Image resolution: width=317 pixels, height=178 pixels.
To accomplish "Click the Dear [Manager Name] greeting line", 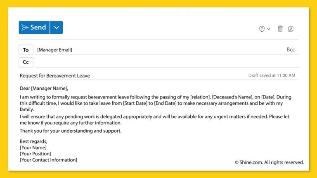I will (44, 88).
